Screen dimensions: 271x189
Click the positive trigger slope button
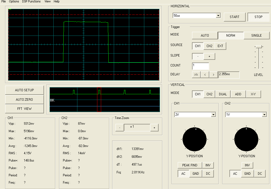209,56
